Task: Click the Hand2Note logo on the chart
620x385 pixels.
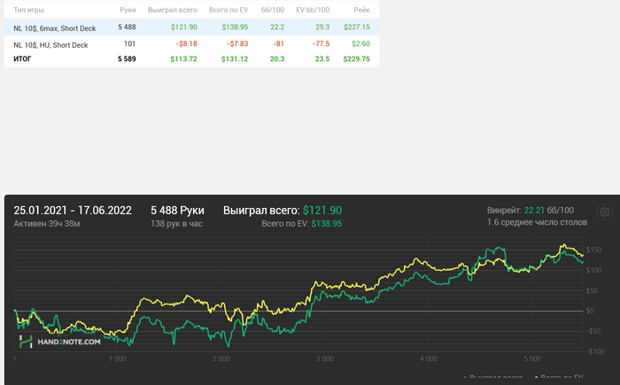Action: pos(60,342)
